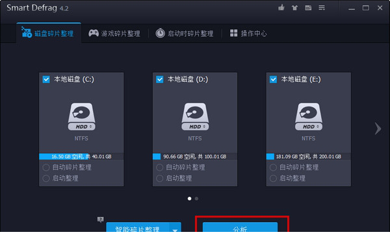Image resolution: width=390 pixels, height=241 pixels.
Task: Open the skin shirt icon
Action: click(x=294, y=8)
